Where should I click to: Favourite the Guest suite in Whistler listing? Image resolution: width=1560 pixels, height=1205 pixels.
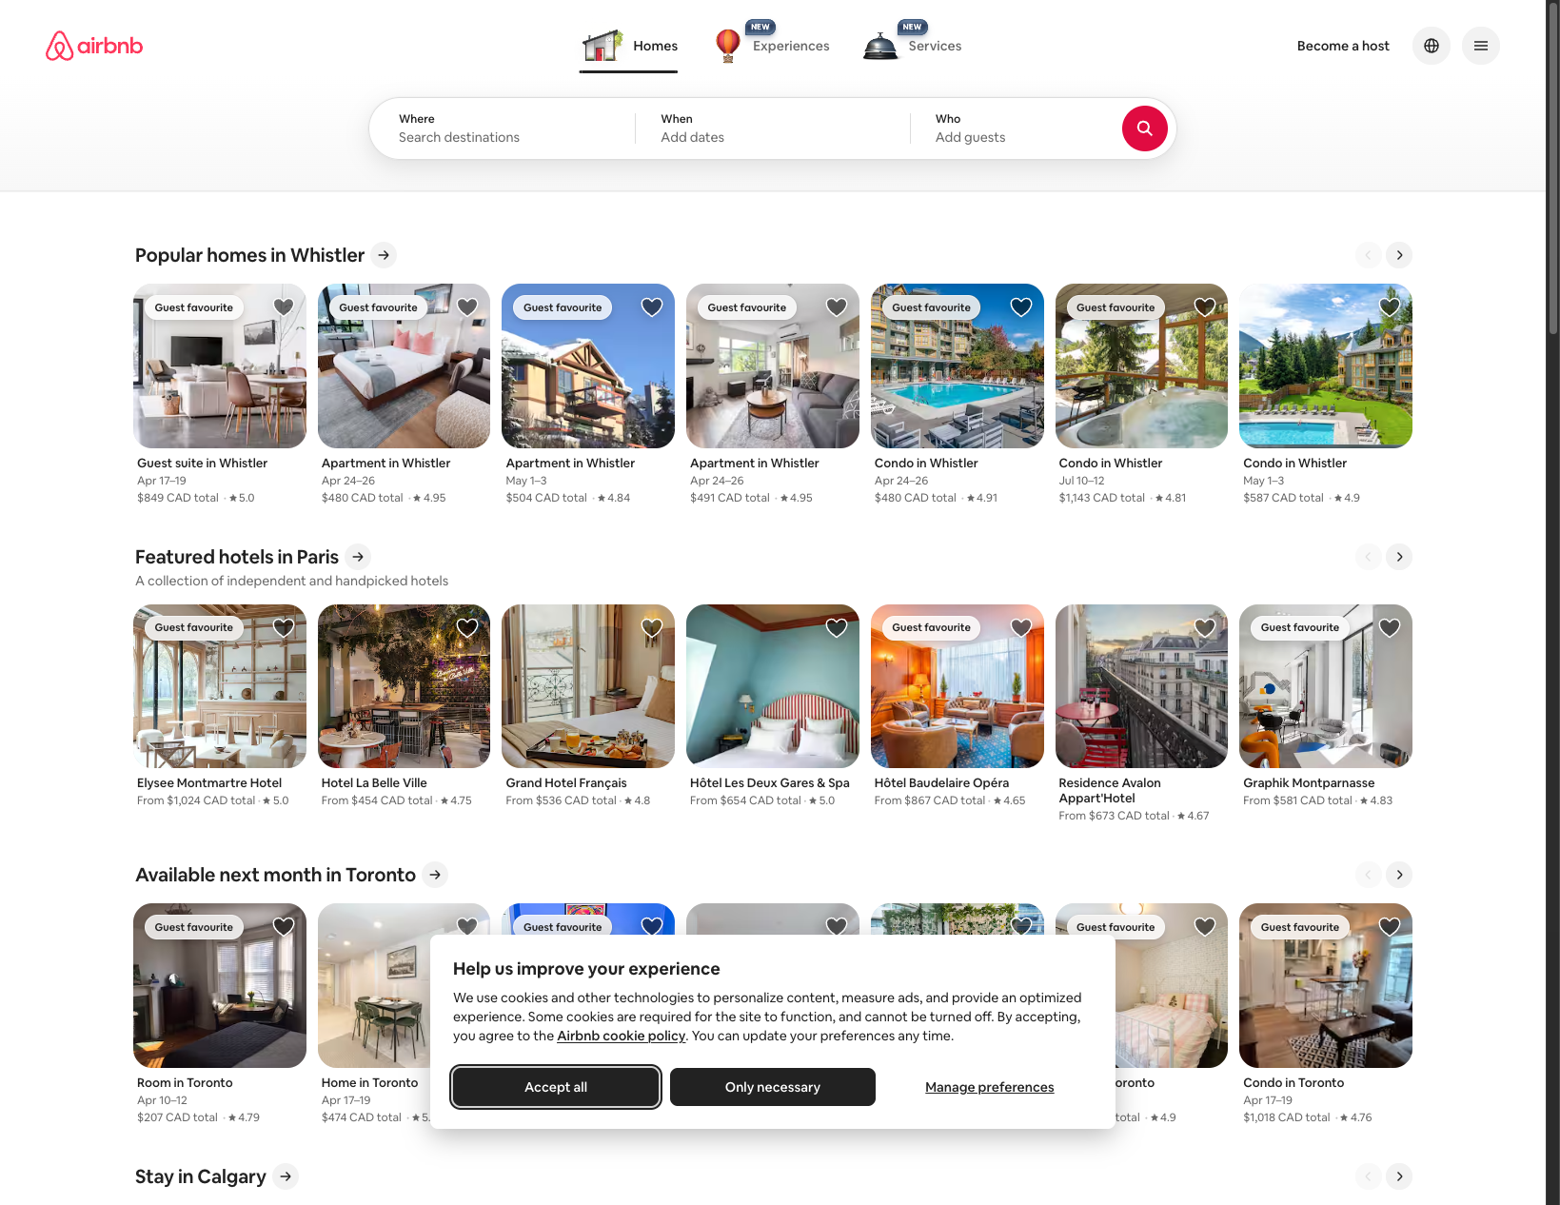284,306
